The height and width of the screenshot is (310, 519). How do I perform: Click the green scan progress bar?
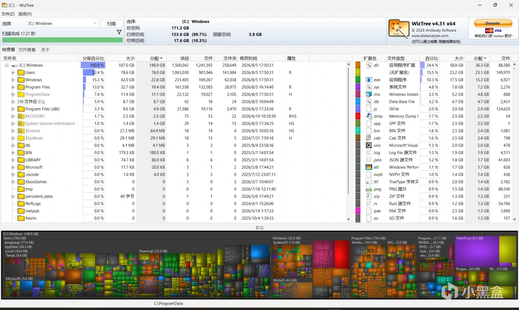tap(62, 40)
